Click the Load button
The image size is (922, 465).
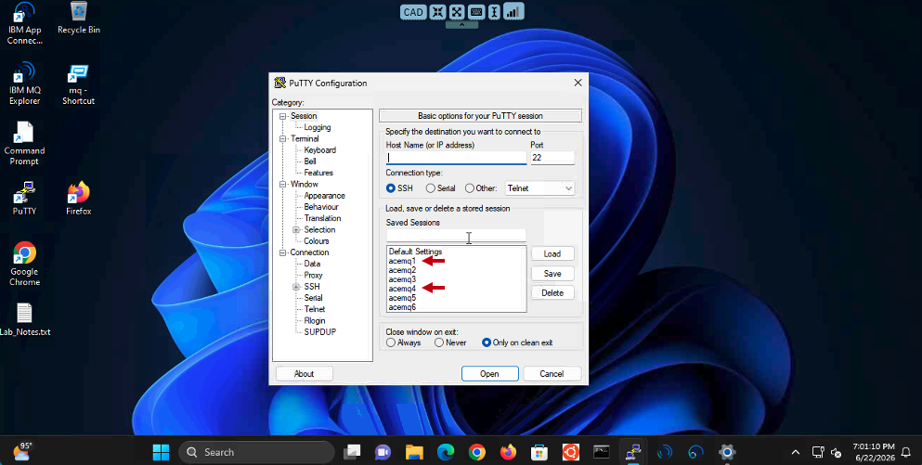point(552,254)
